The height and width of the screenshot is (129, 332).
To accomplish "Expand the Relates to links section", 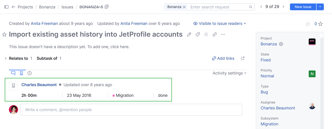I will coord(6,58).
